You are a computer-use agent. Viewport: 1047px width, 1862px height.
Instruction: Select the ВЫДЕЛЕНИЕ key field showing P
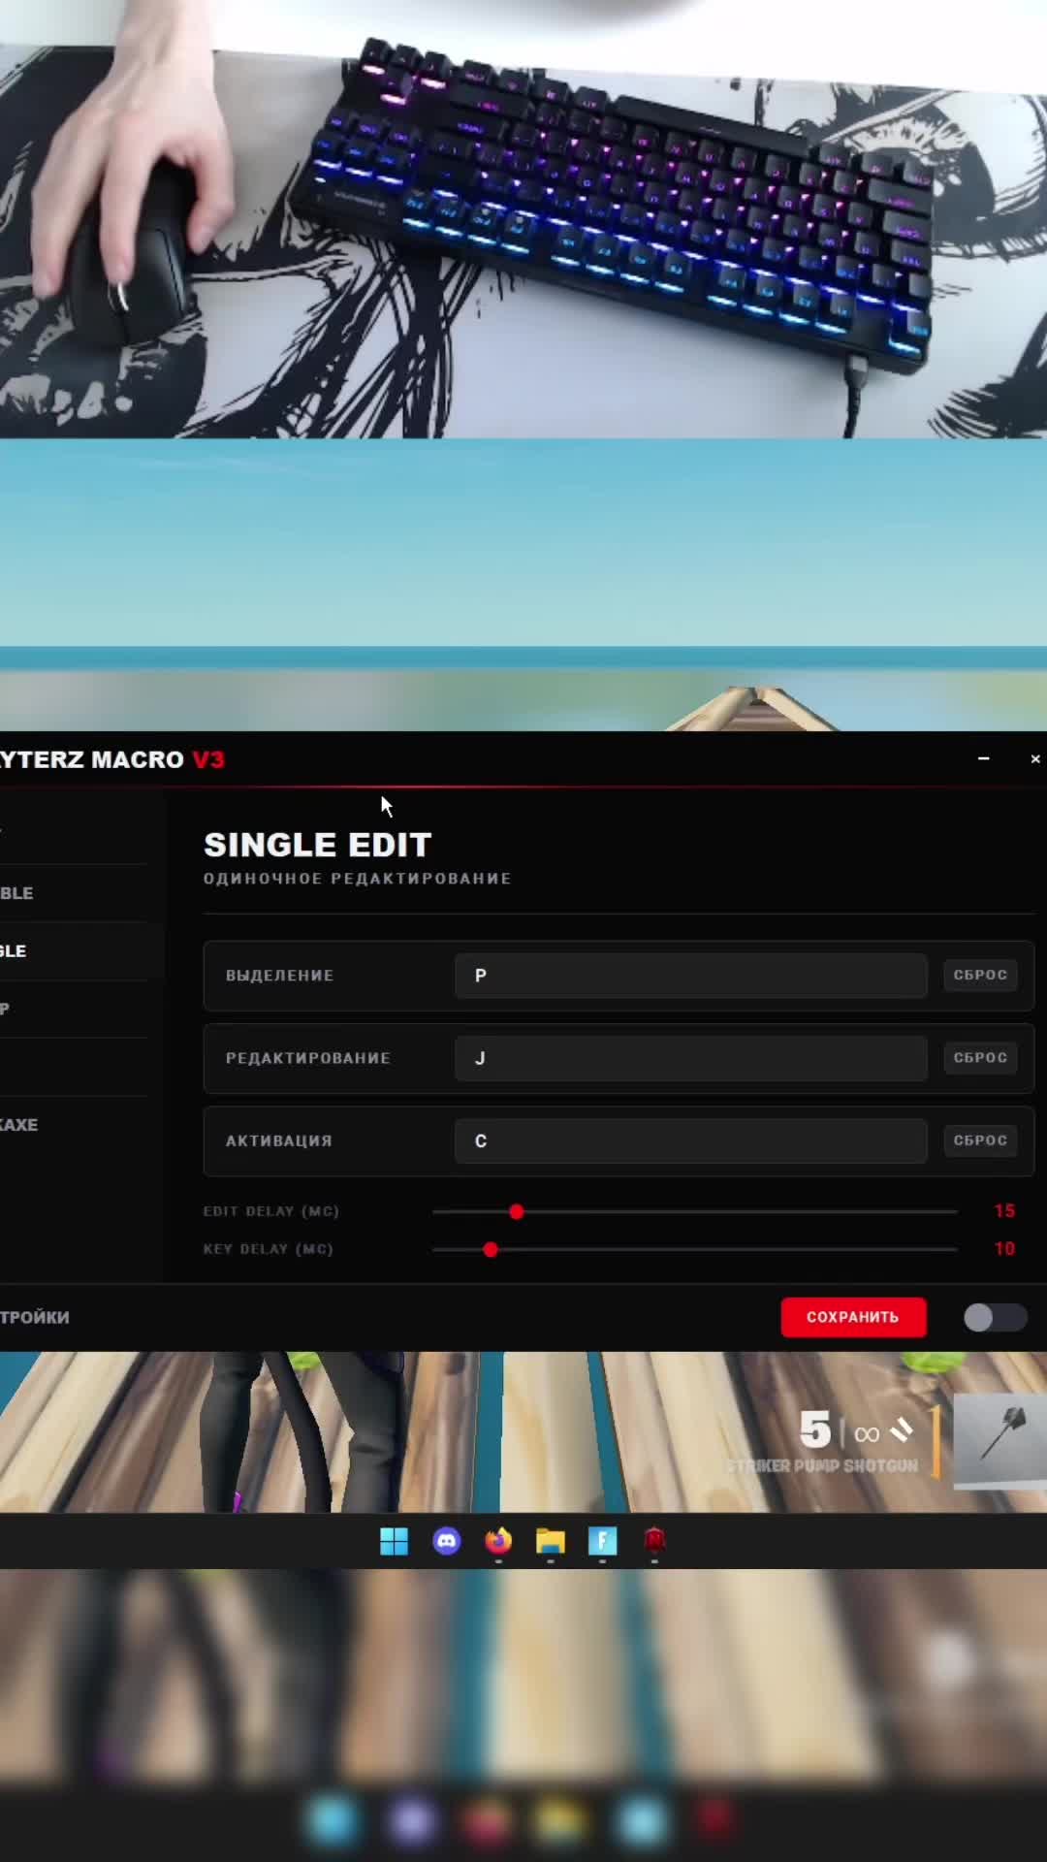[x=691, y=976]
